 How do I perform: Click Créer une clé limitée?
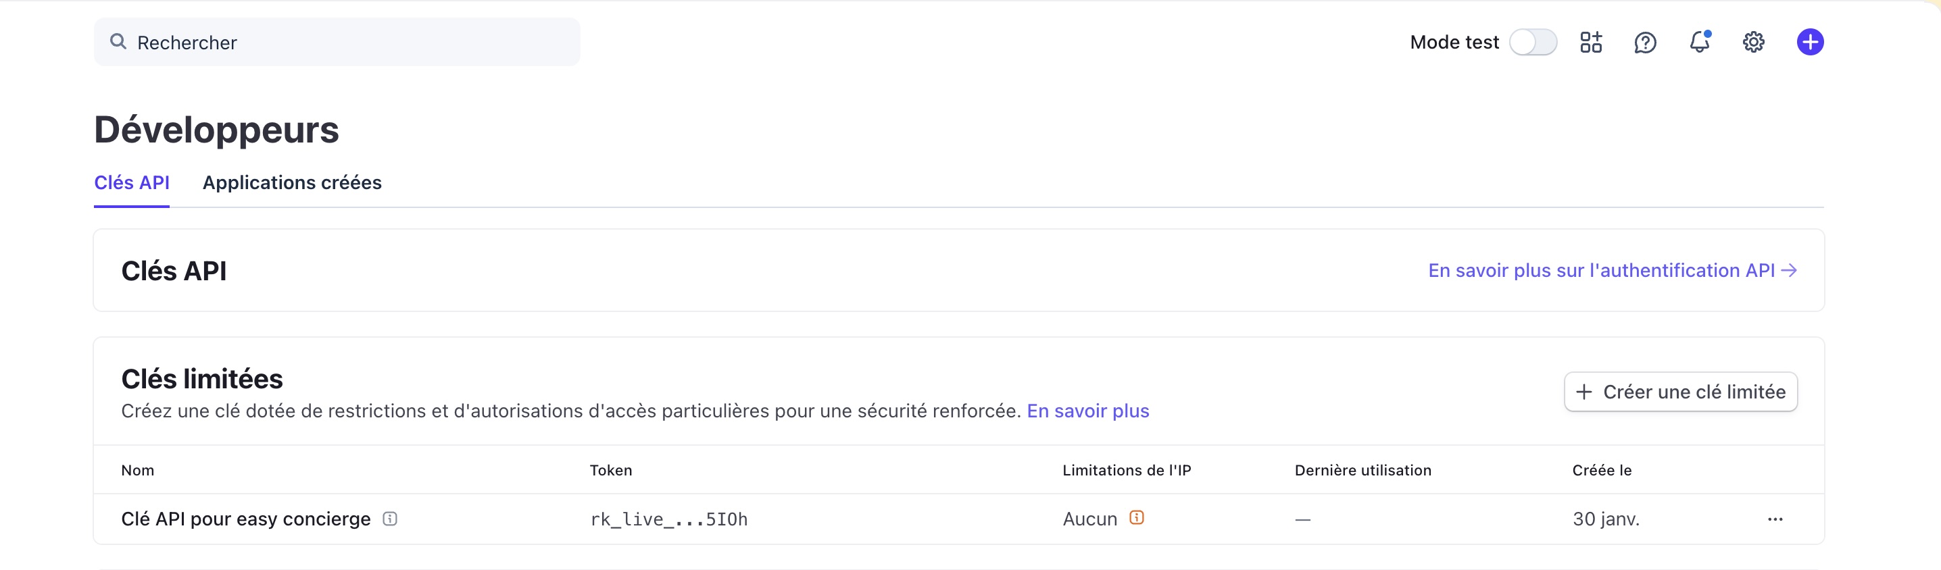click(1681, 392)
